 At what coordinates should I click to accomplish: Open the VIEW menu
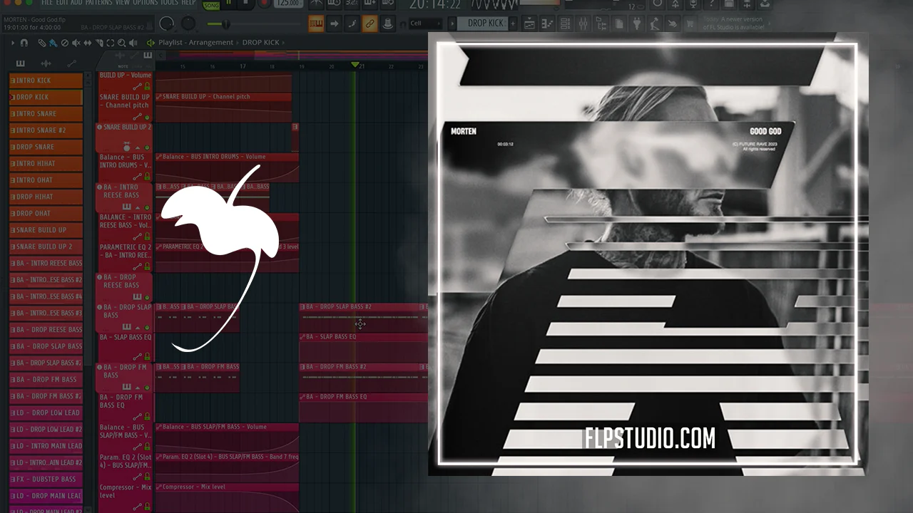[x=123, y=3]
